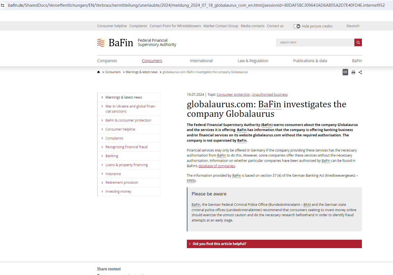Screen dimensions: 393x275
Task: Open Market Contact Group link
Action: coord(221,26)
